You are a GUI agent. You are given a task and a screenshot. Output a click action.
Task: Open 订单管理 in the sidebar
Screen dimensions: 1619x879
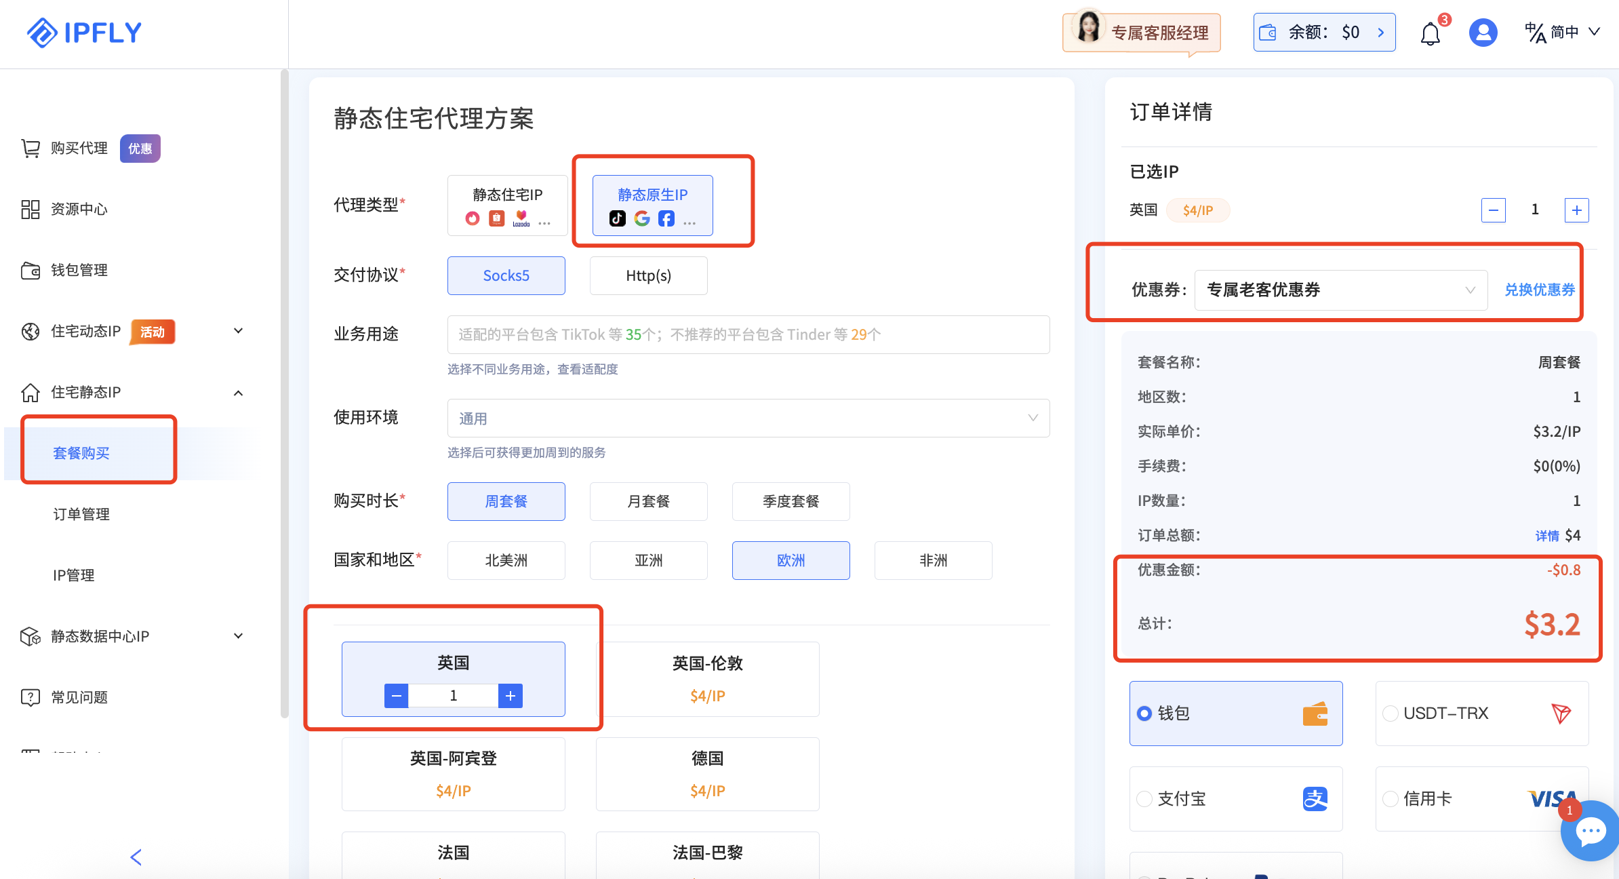click(x=81, y=514)
